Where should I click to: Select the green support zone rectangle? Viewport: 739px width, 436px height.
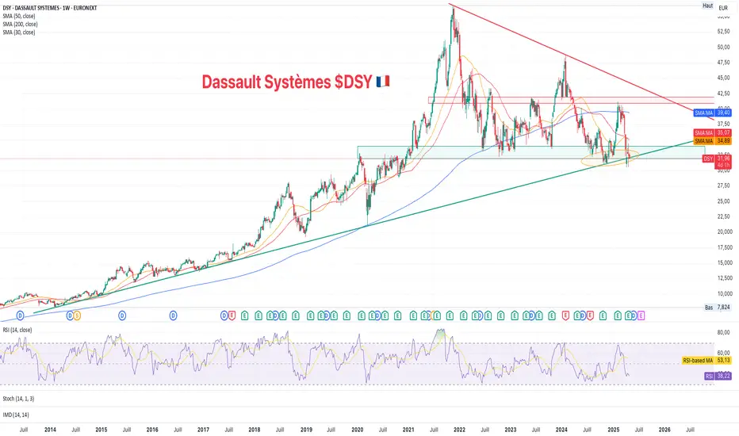click(x=531, y=152)
